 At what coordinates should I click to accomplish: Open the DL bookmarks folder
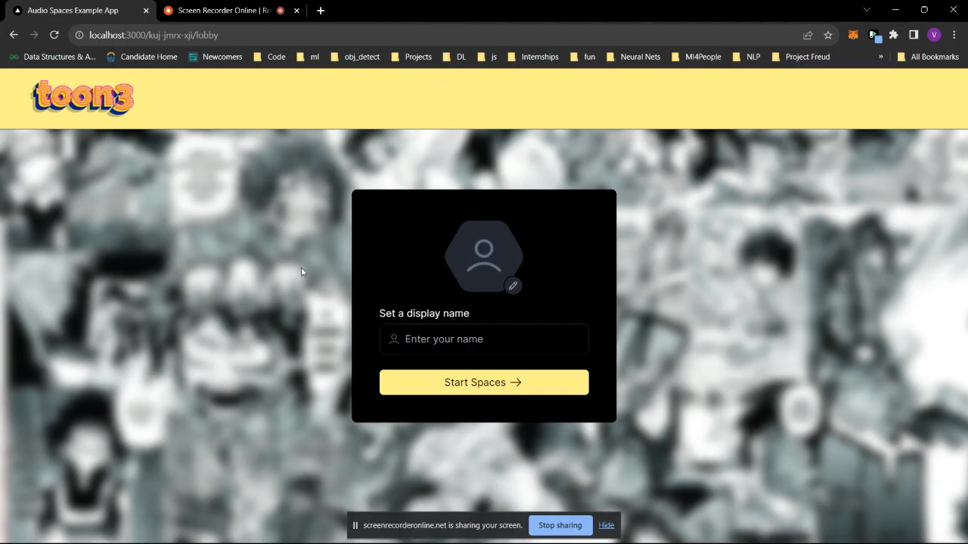click(x=454, y=57)
